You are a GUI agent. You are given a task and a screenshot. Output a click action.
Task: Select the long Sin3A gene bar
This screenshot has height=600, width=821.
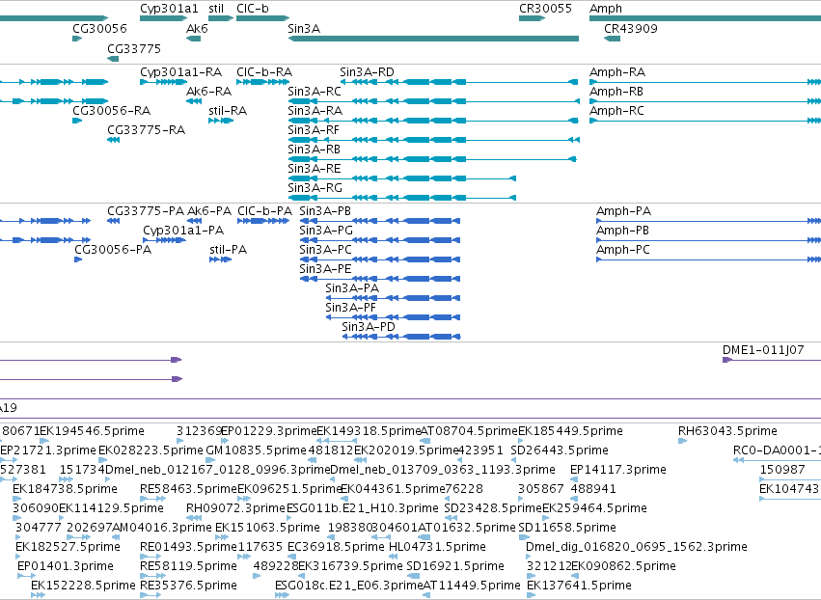pyautogui.click(x=433, y=39)
